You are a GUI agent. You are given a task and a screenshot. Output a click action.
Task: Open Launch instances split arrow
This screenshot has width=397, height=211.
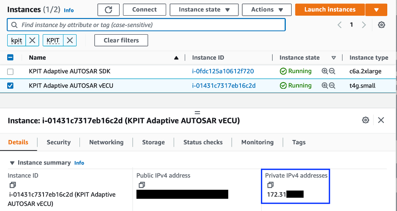point(376,10)
